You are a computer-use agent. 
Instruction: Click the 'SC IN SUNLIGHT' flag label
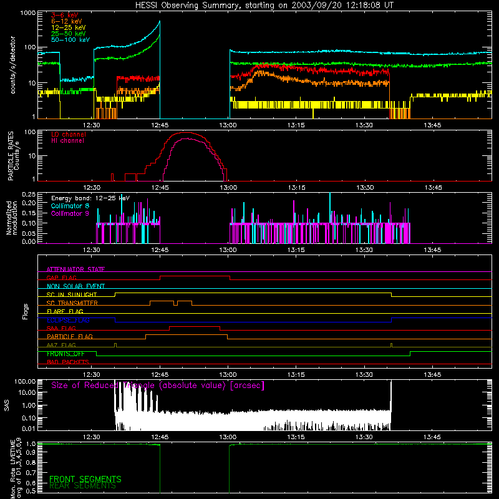(72, 294)
